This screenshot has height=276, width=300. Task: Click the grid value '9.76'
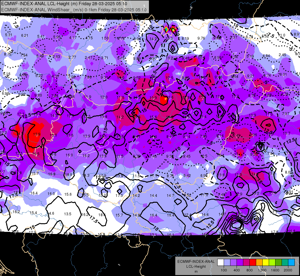[x=201, y=38]
